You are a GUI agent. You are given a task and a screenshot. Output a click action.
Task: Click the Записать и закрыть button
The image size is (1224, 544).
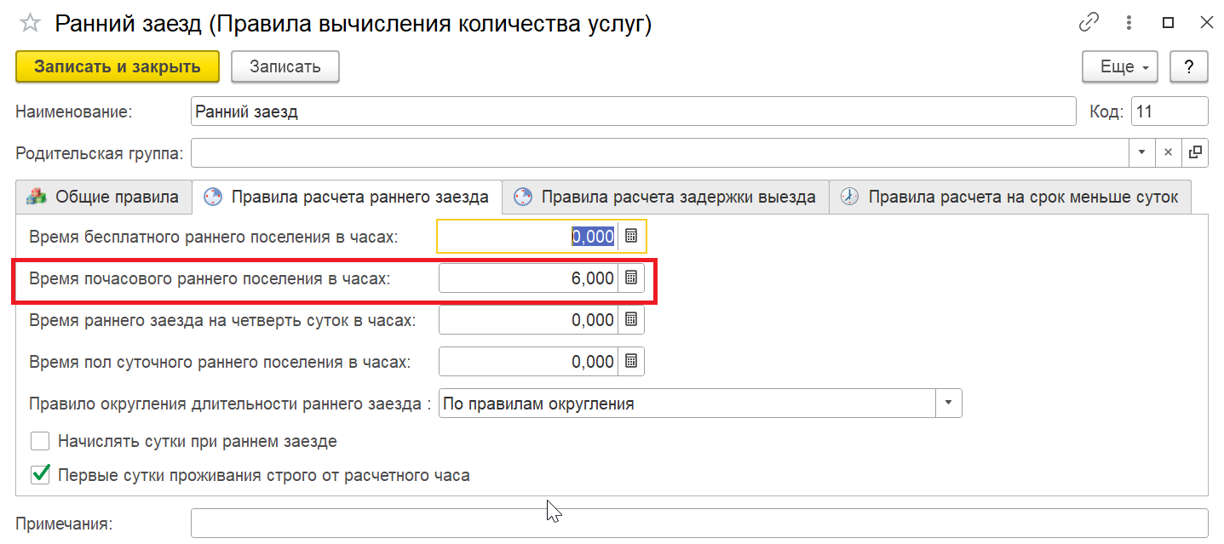118,66
